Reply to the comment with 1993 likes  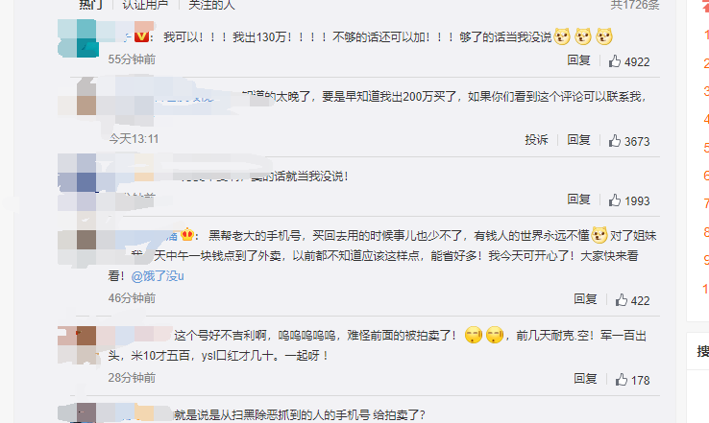[578, 200]
